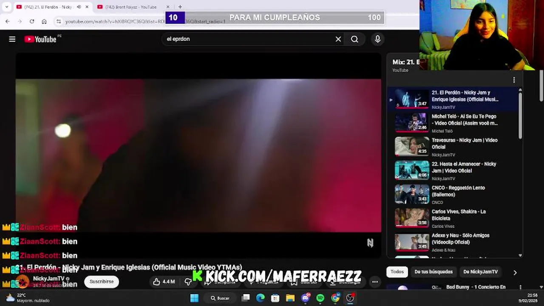
Task: Click the browser home icon
Action: click(x=44, y=21)
